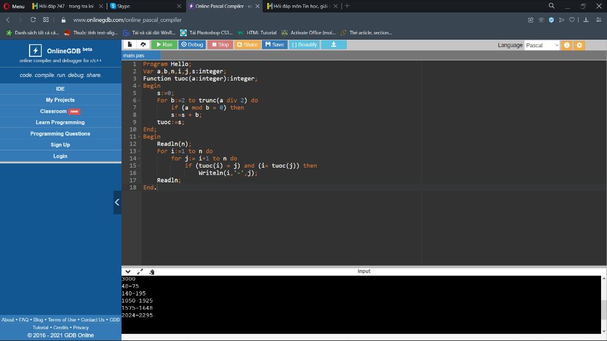
Task: Click inside the console output area
Action: tap(361, 304)
